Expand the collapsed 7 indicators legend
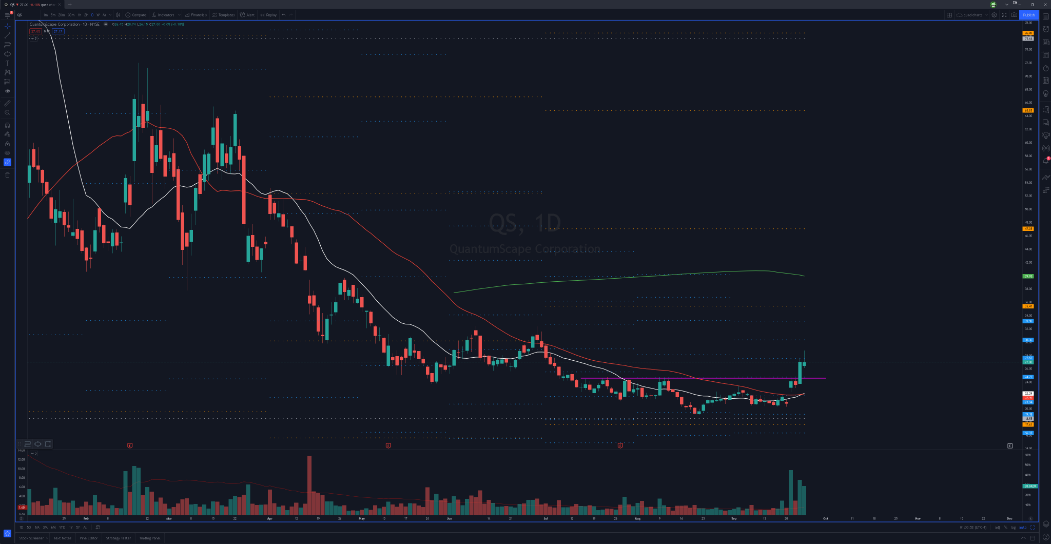Viewport: 1051px width, 544px height. click(x=34, y=38)
